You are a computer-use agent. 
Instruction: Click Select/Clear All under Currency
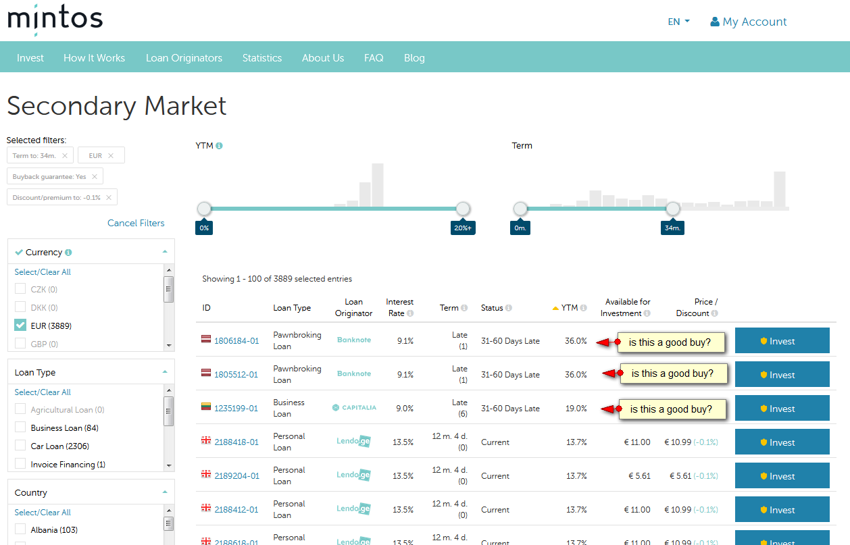click(x=43, y=272)
